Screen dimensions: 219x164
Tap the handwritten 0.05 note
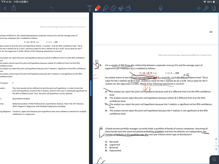(186, 75)
